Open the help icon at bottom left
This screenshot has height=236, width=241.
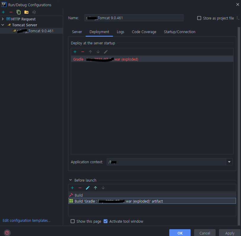7,232
